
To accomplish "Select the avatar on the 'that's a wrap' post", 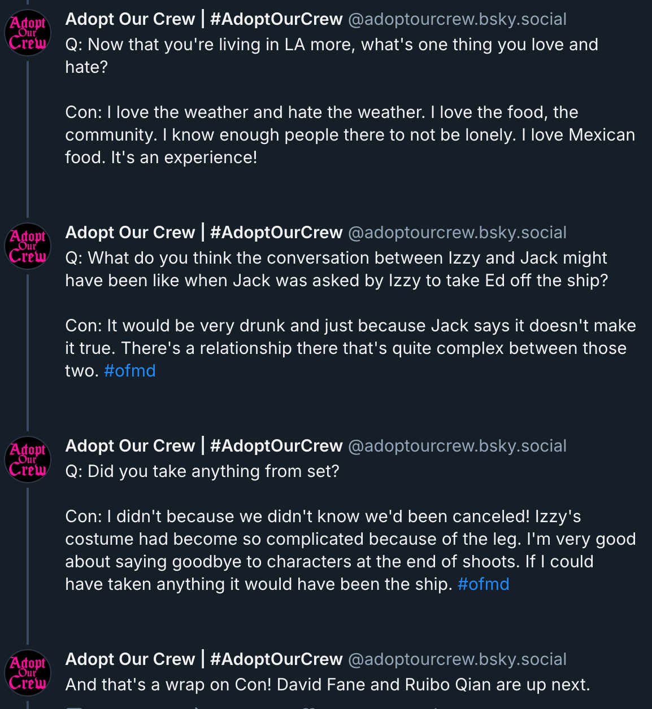I will (x=28, y=673).
